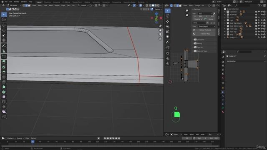Image resolution: width=267 pixels, height=150 pixels.
Task: Select the Measure tool in 3D viewport toolbar
Action: click(x=4, y=51)
